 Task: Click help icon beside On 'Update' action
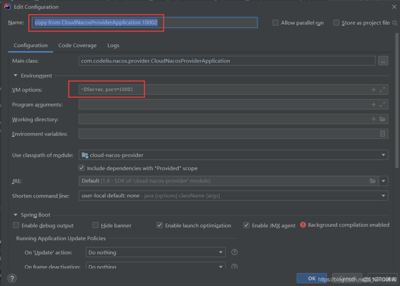click(x=234, y=252)
